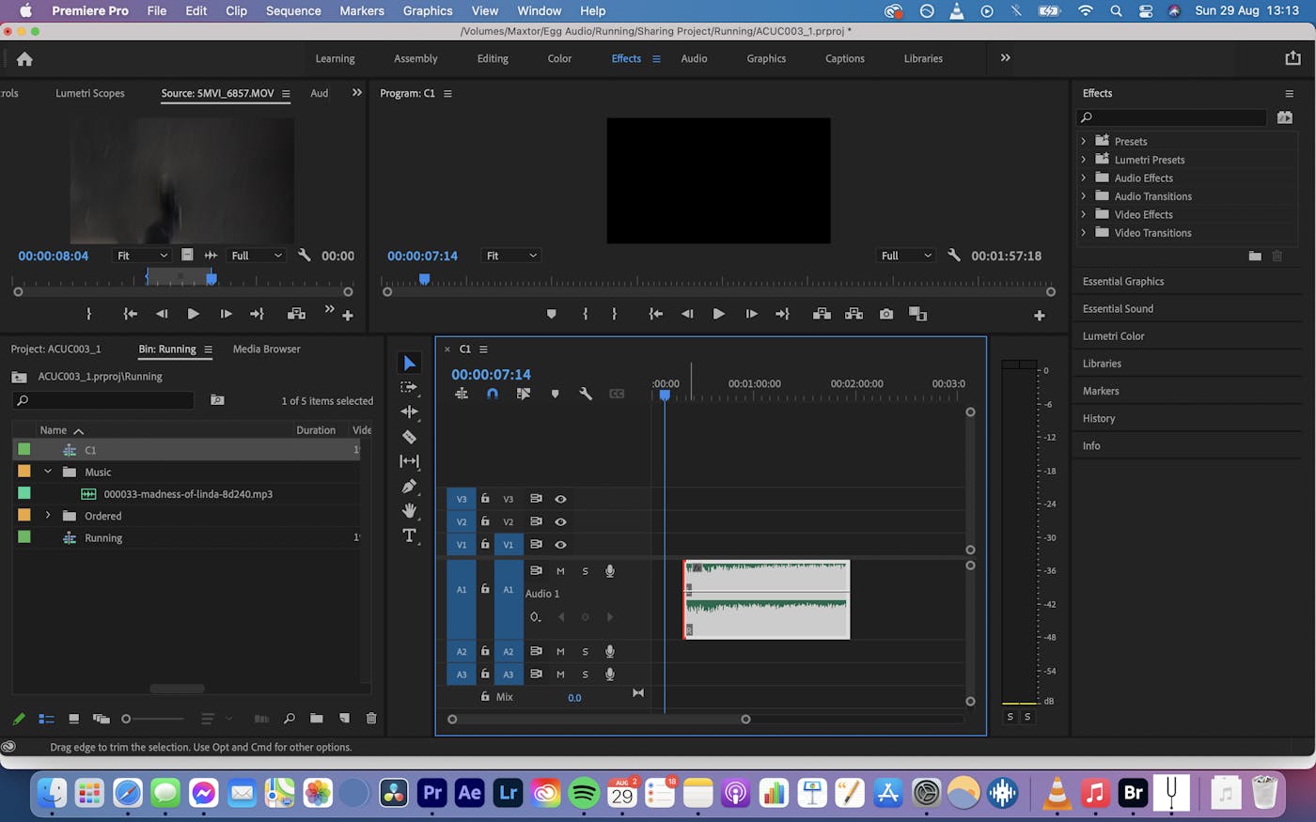Open the Lumetri Color panel

pos(1113,335)
